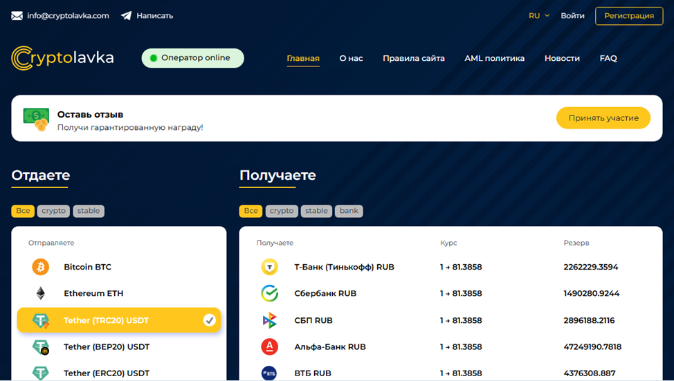Click reserve value 47249190.7818

592,346
